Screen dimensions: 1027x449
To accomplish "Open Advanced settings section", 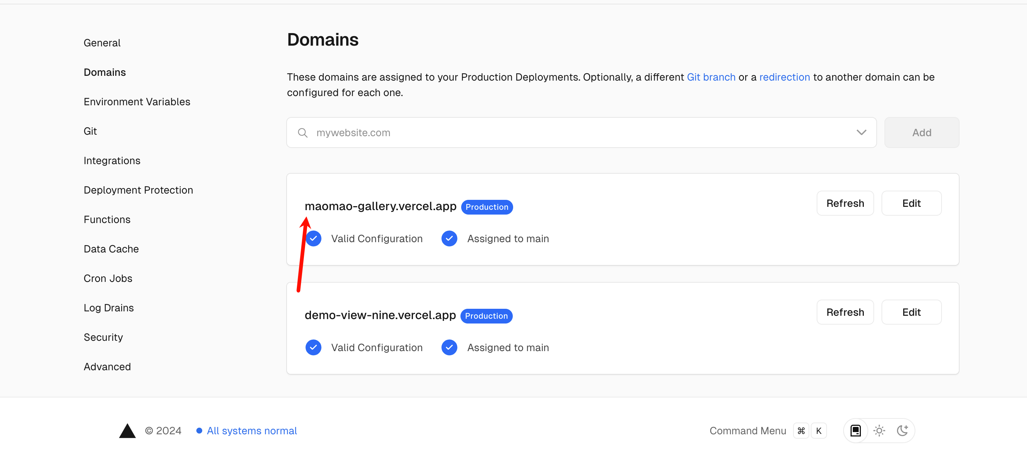I will [107, 367].
